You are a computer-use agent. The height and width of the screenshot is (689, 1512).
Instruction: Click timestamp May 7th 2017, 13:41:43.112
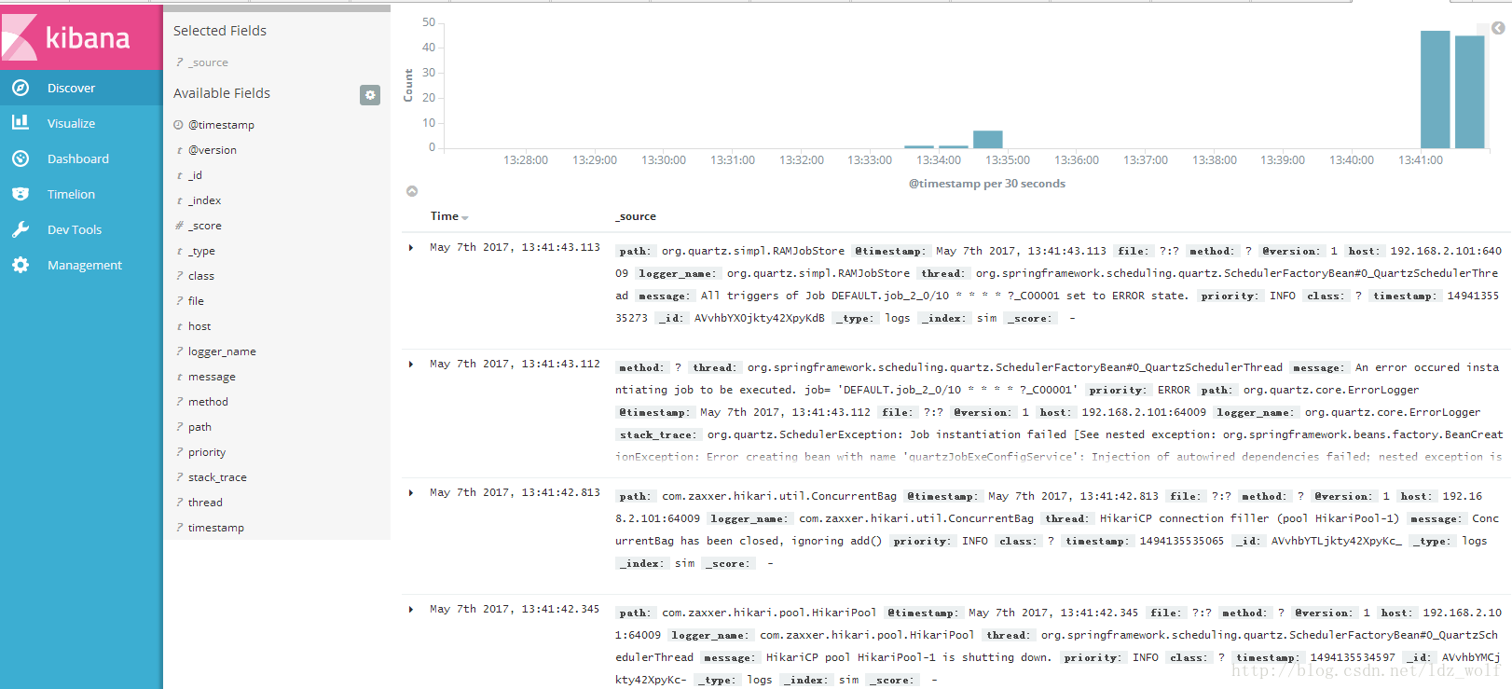pyautogui.click(x=515, y=365)
